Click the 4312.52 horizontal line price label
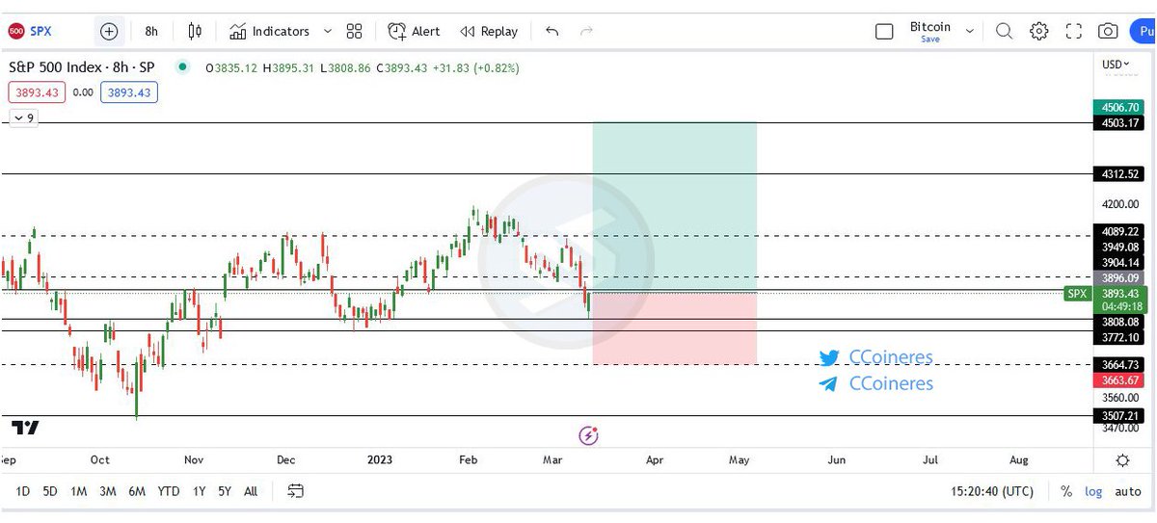The width and height of the screenshot is (1157, 523). click(1117, 174)
